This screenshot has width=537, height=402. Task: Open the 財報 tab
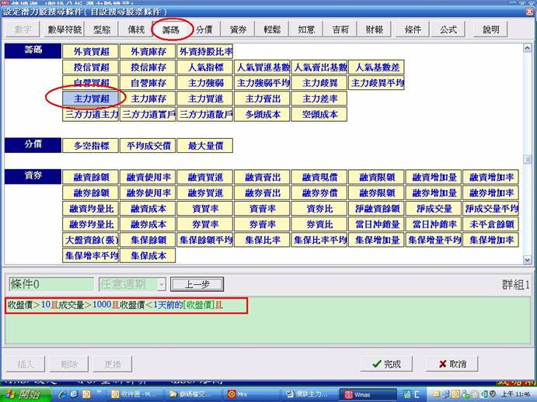[x=374, y=29]
